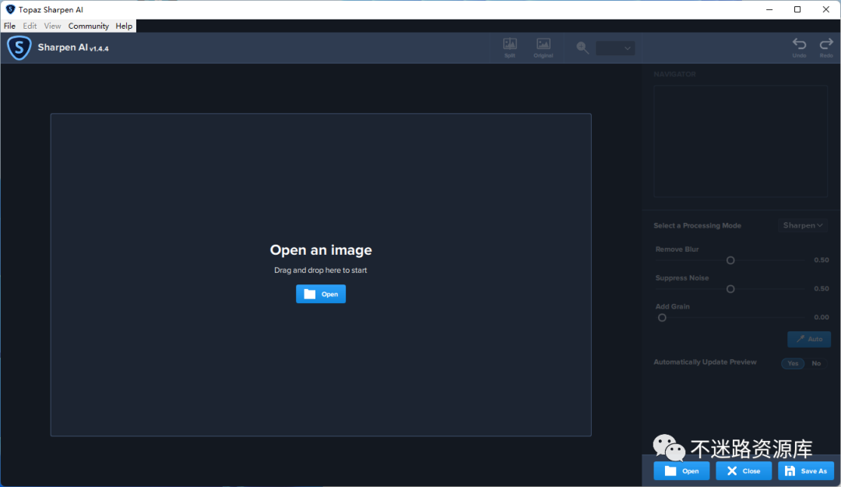Screen dimensions: 841x487
Task: Click the bottom panel Open button
Action: click(681, 471)
